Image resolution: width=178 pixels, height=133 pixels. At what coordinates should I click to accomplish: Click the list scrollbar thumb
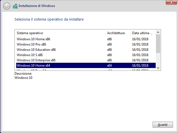(158, 44)
